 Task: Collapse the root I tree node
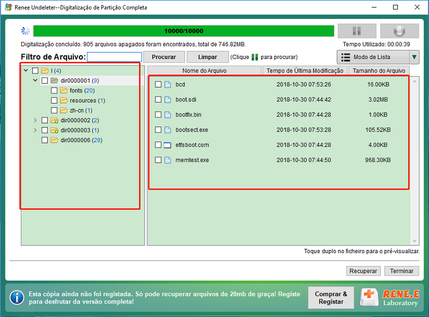(26, 70)
